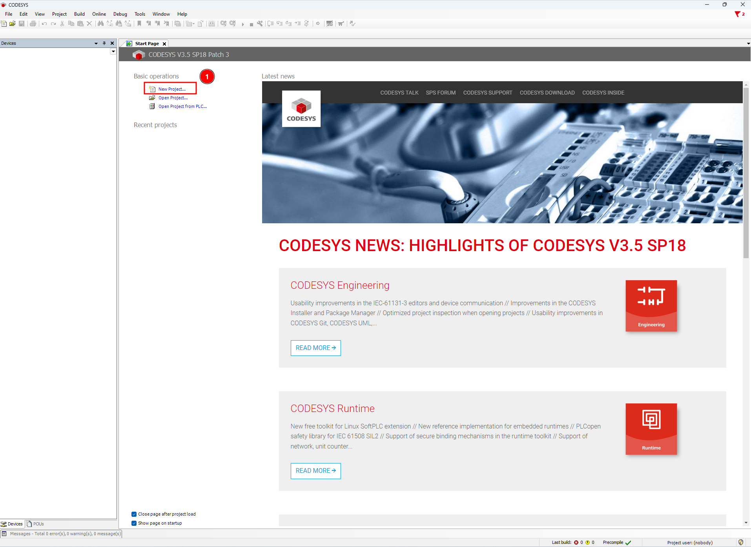Open the Edit menu
This screenshot has width=751, height=547.
(24, 14)
